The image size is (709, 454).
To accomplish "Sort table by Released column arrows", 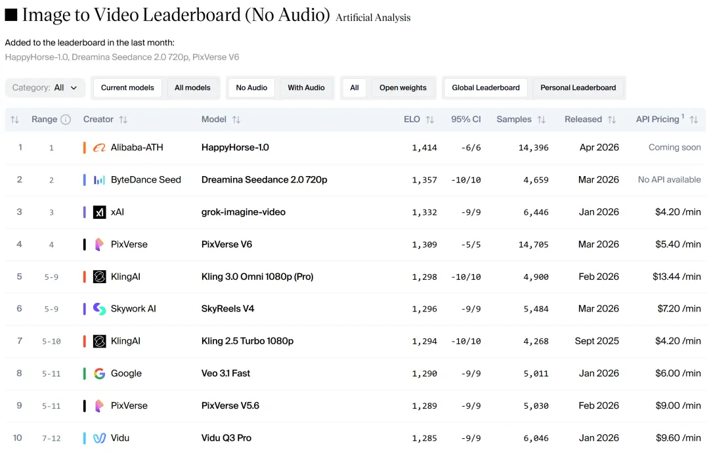I will pos(612,120).
